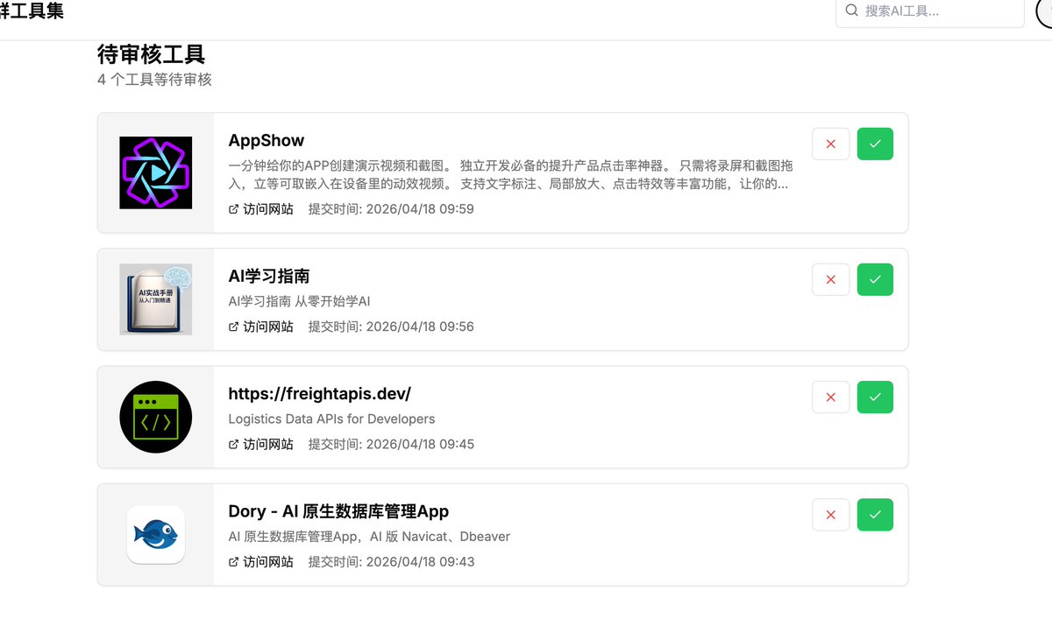Click the freightapis.dev code window logo
The image size is (1052, 626).
pyautogui.click(x=155, y=417)
